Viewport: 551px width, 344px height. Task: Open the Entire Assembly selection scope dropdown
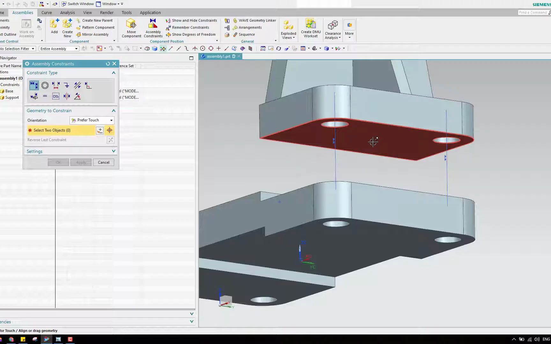click(x=59, y=48)
